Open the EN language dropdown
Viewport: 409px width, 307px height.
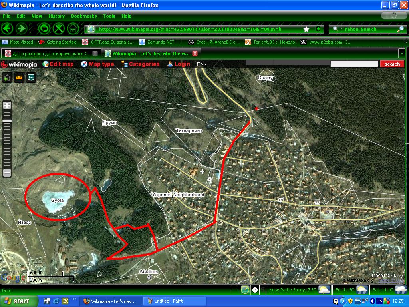pyautogui.click(x=202, y=64)
